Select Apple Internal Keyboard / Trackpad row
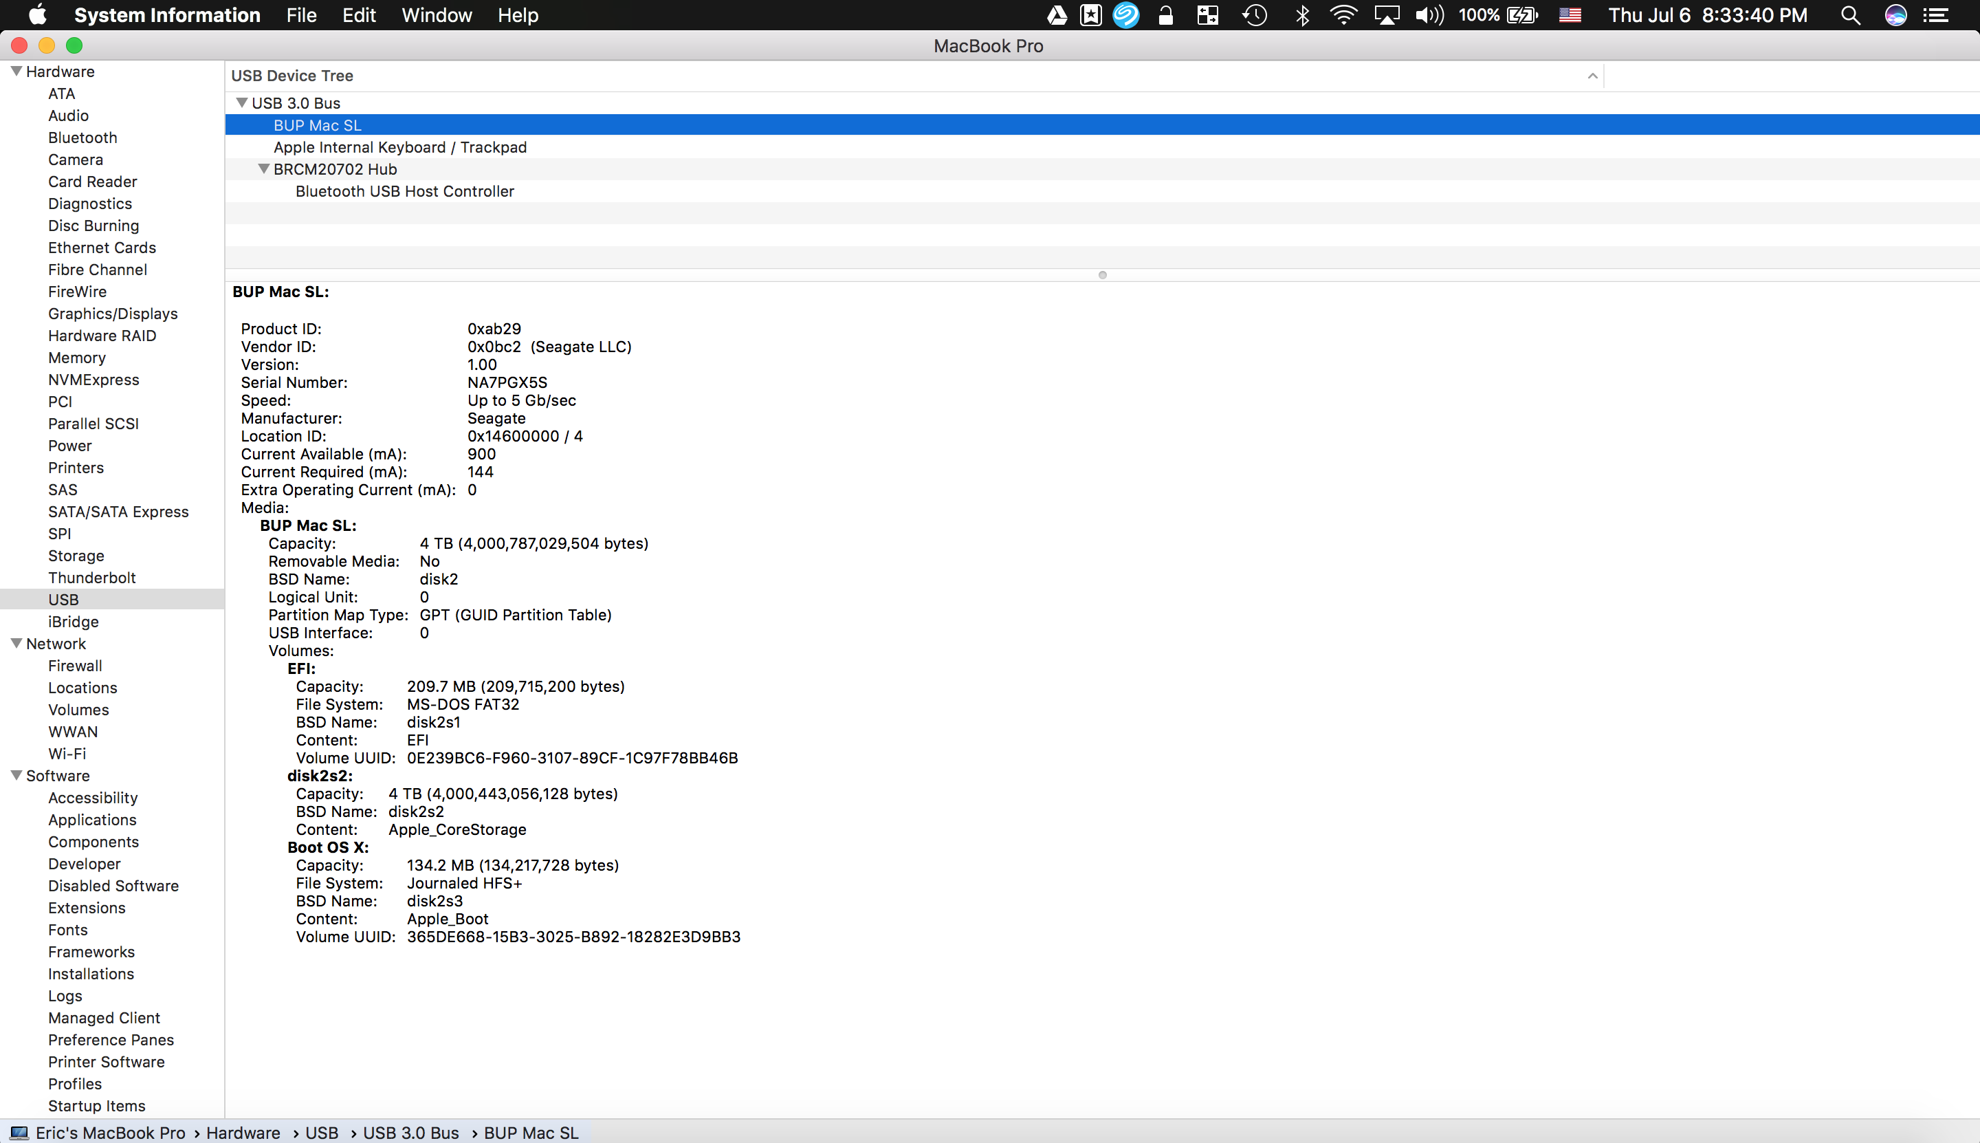 click(399, 148)
